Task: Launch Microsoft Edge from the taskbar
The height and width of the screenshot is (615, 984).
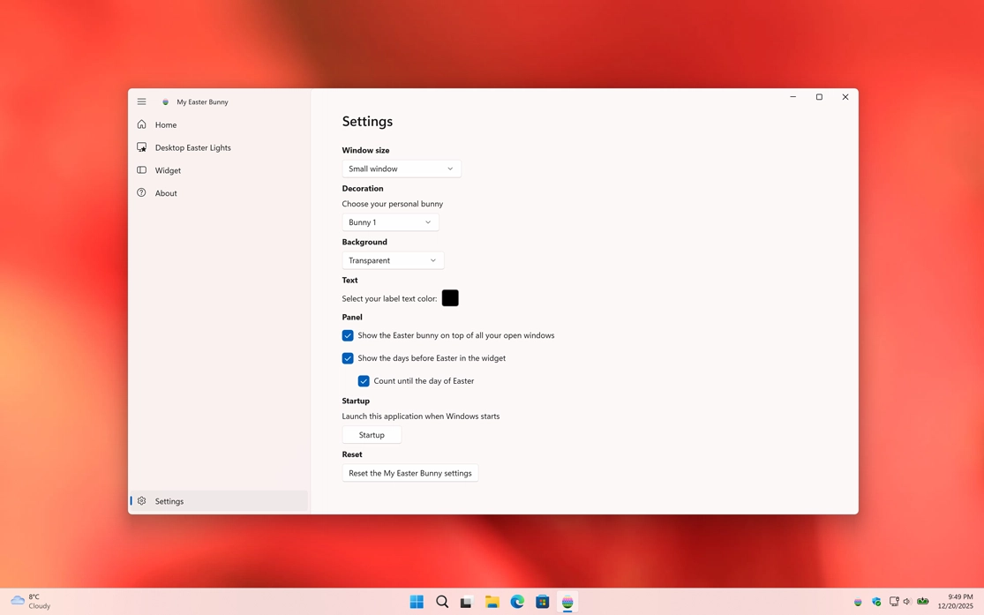Action: click(x=517, y=602)
